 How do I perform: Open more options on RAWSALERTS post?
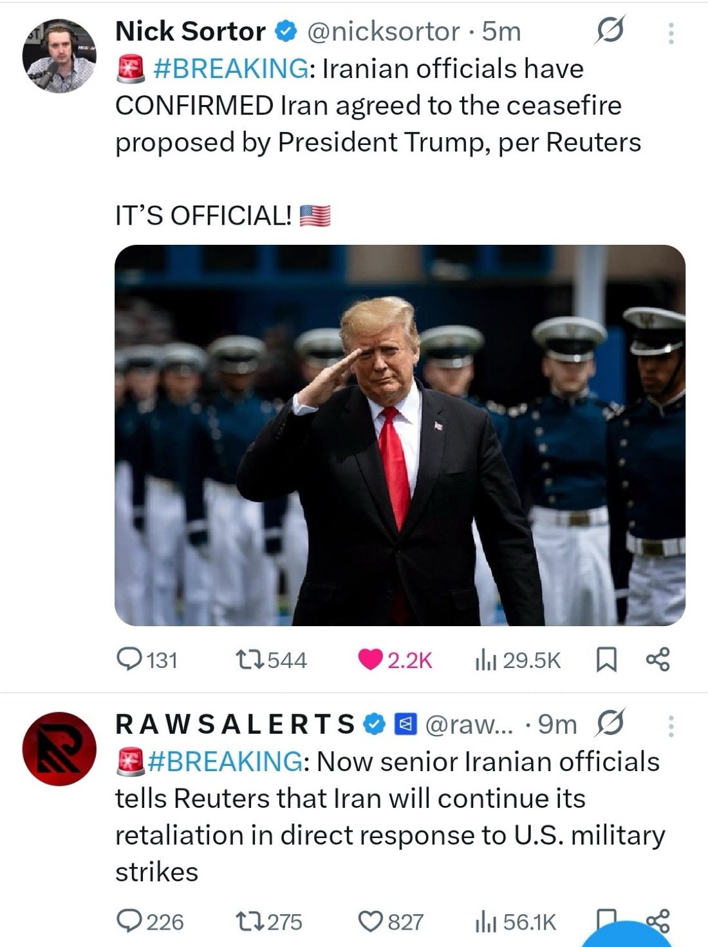tap(671, 725)
